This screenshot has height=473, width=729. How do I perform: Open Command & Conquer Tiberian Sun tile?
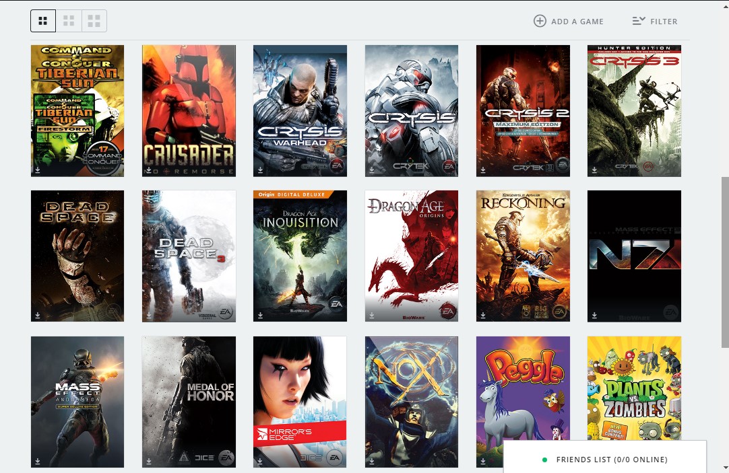coord(77,110)
